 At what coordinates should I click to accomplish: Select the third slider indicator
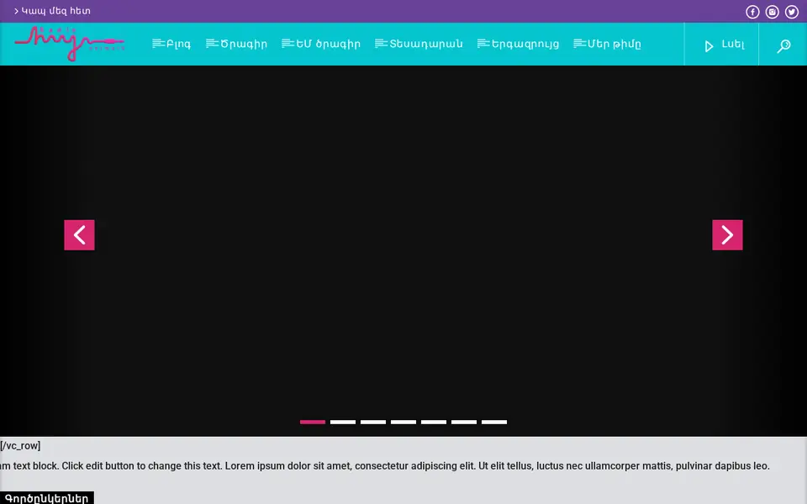point(373,423)
